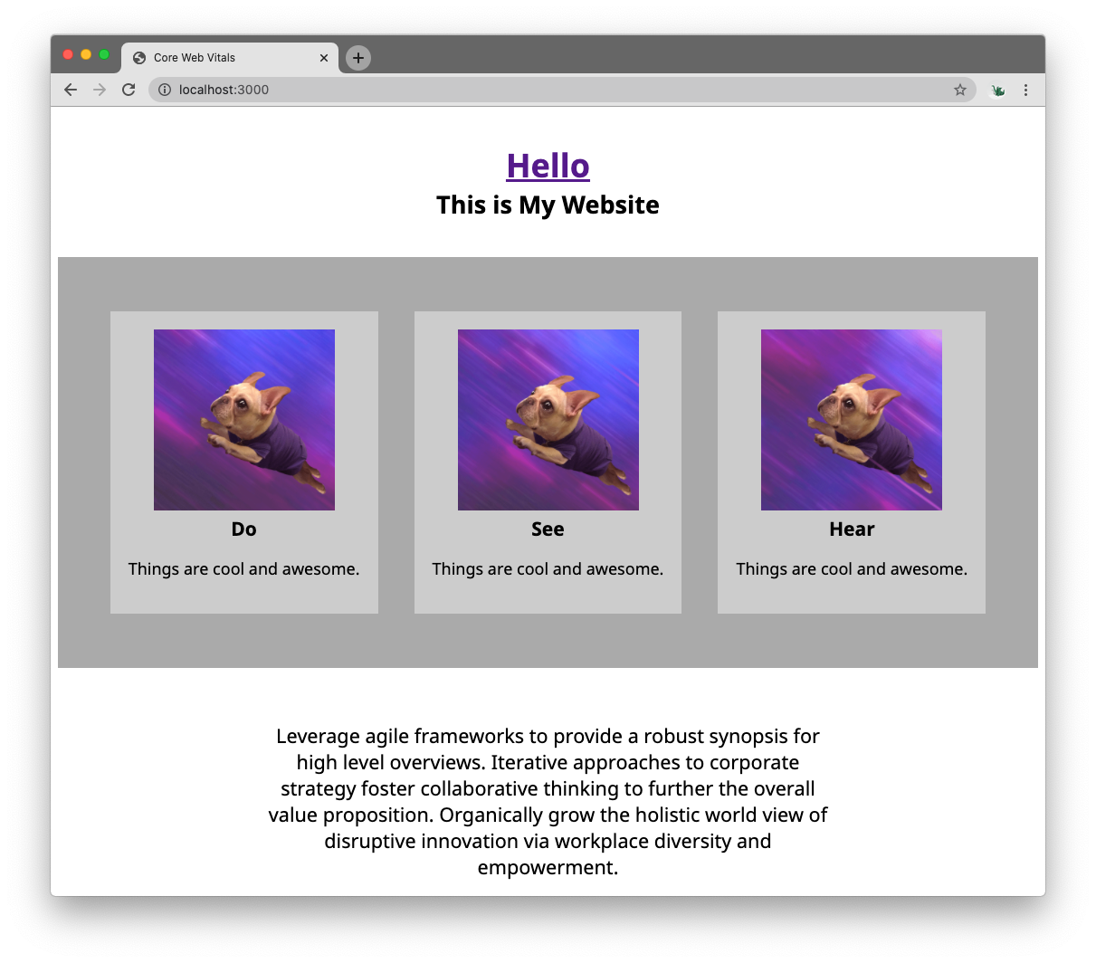Click the dog image above Do
Screen dimensions: 1096x963
click(244, 420)
